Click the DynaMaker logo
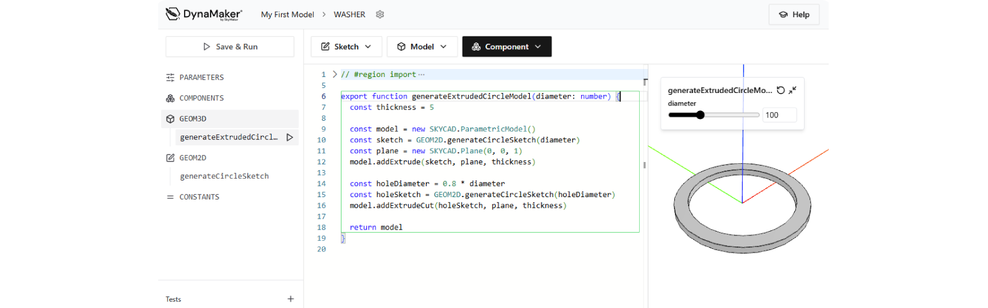This screenshot has height=308, width=988. point(204,14)
